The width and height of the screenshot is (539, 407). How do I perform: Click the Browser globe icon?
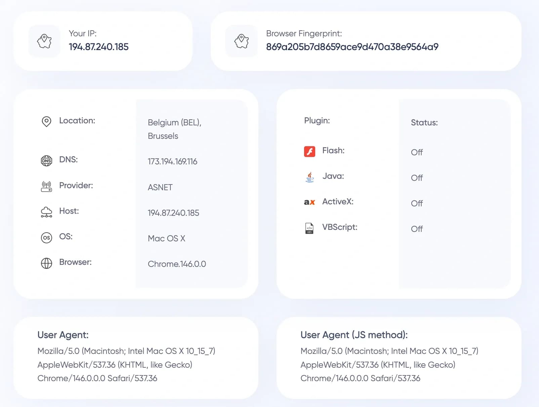[x=46, y=263]
